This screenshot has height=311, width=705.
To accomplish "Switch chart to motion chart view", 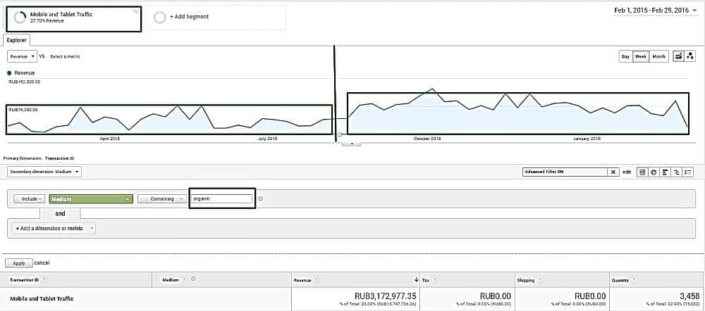I will (689, 56).
